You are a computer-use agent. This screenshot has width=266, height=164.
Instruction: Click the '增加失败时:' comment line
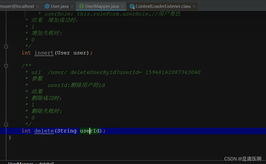[47, 33]
